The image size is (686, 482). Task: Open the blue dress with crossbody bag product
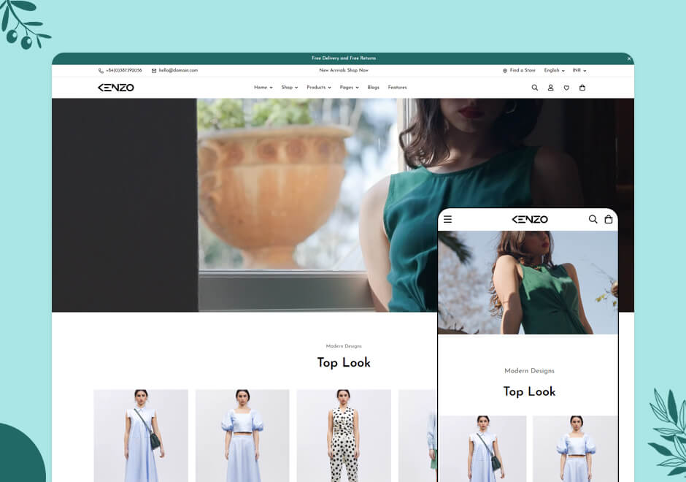[141, 435]
